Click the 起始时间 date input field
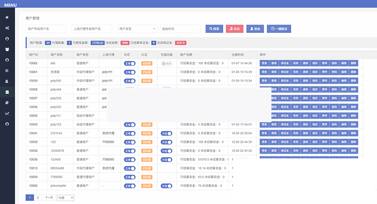377x204 pixels. (x=180, y=29)
